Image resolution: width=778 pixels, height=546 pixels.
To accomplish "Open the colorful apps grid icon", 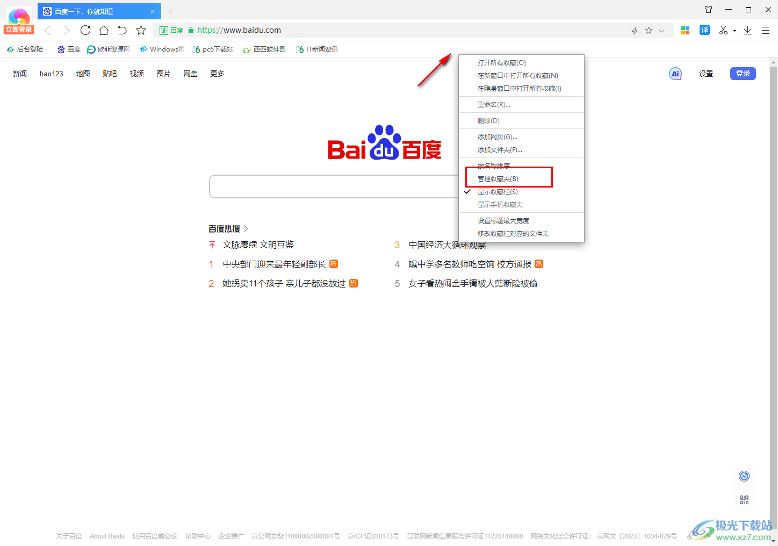I will click(685, 30).
